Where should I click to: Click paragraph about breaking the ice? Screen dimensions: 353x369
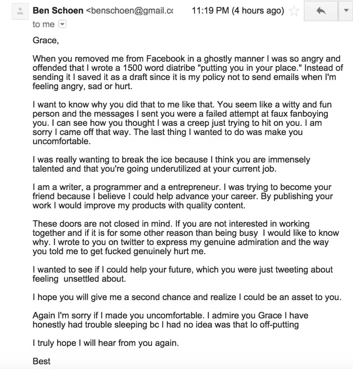click(x=171, y=164)
